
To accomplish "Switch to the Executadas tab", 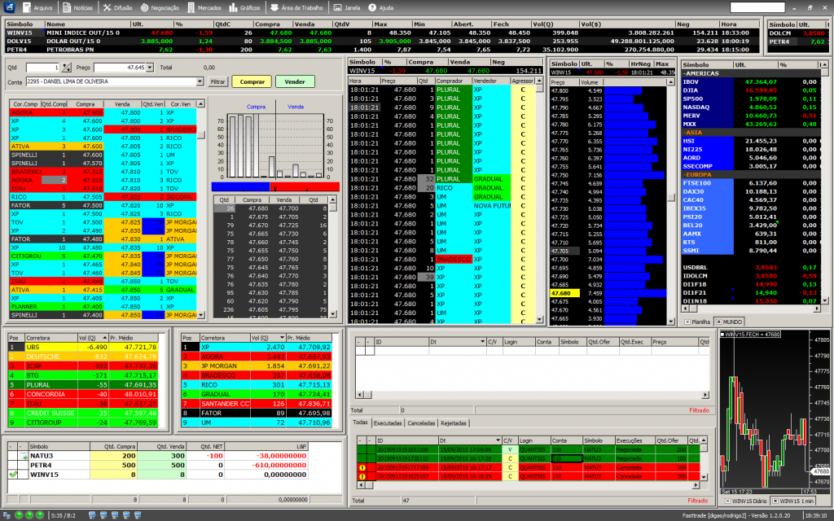I will click(387, 423).
